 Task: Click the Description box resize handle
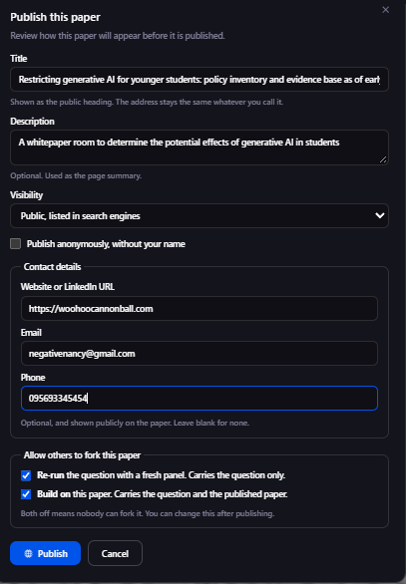point(383,159)
